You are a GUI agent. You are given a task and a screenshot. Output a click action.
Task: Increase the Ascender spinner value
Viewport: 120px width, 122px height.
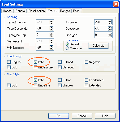110,21
